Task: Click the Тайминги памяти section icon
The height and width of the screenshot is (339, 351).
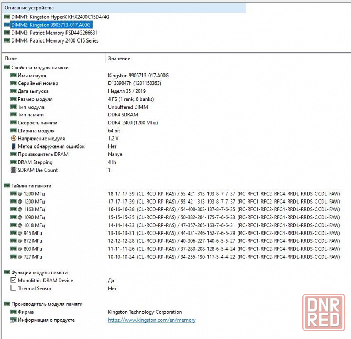Action: coord(7,185)
